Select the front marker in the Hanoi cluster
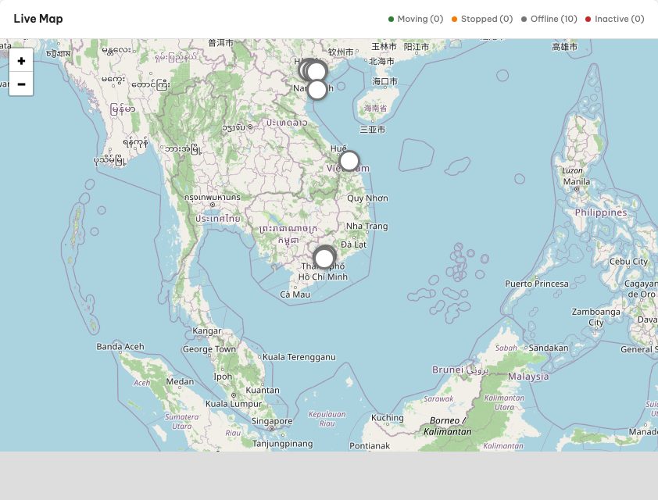Image resolution: width=658 pixels, height=500 pixels. tap(316, 71)
